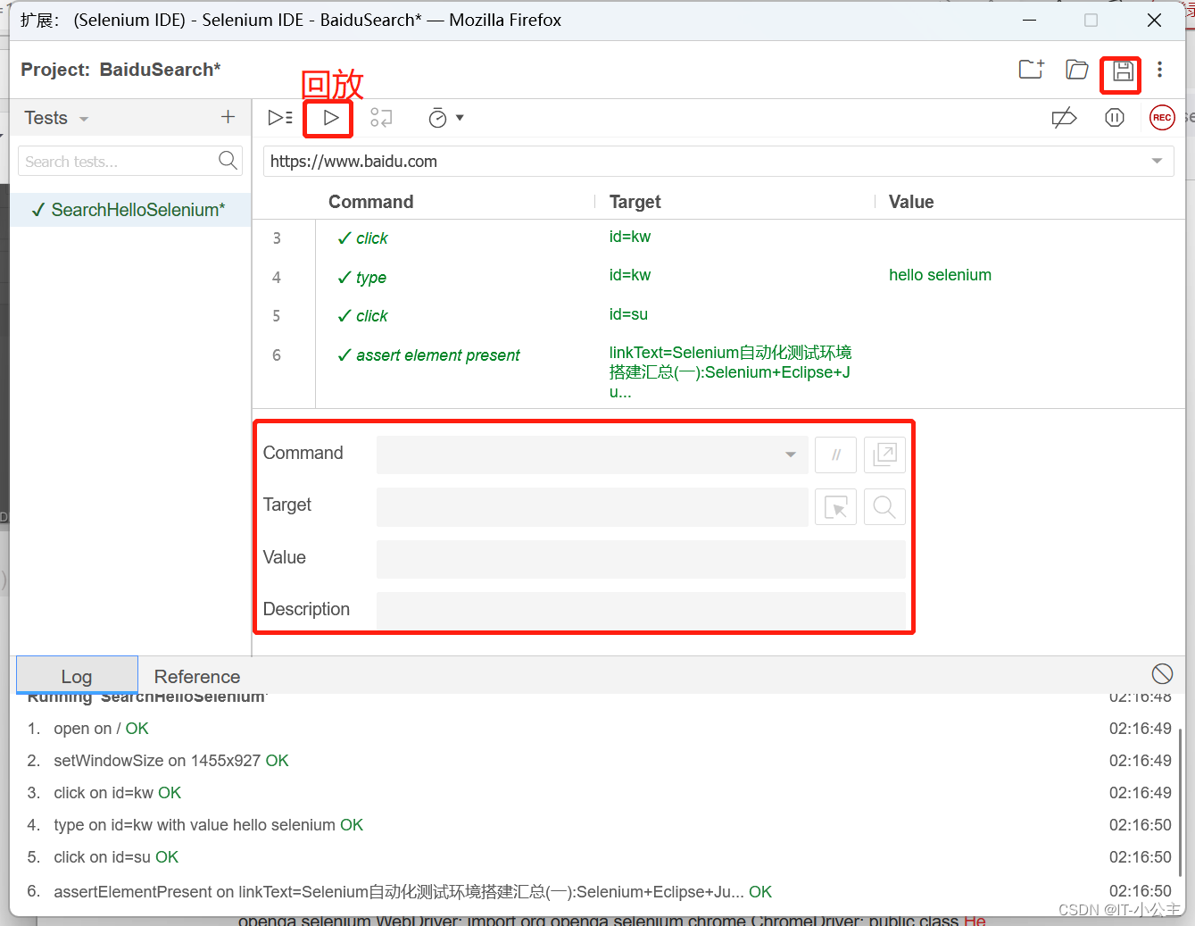Viewport: 1195px width, 926px height.
Task: Switch to the Reference tab
Action: pyautogui.click(x=197, y=676)
